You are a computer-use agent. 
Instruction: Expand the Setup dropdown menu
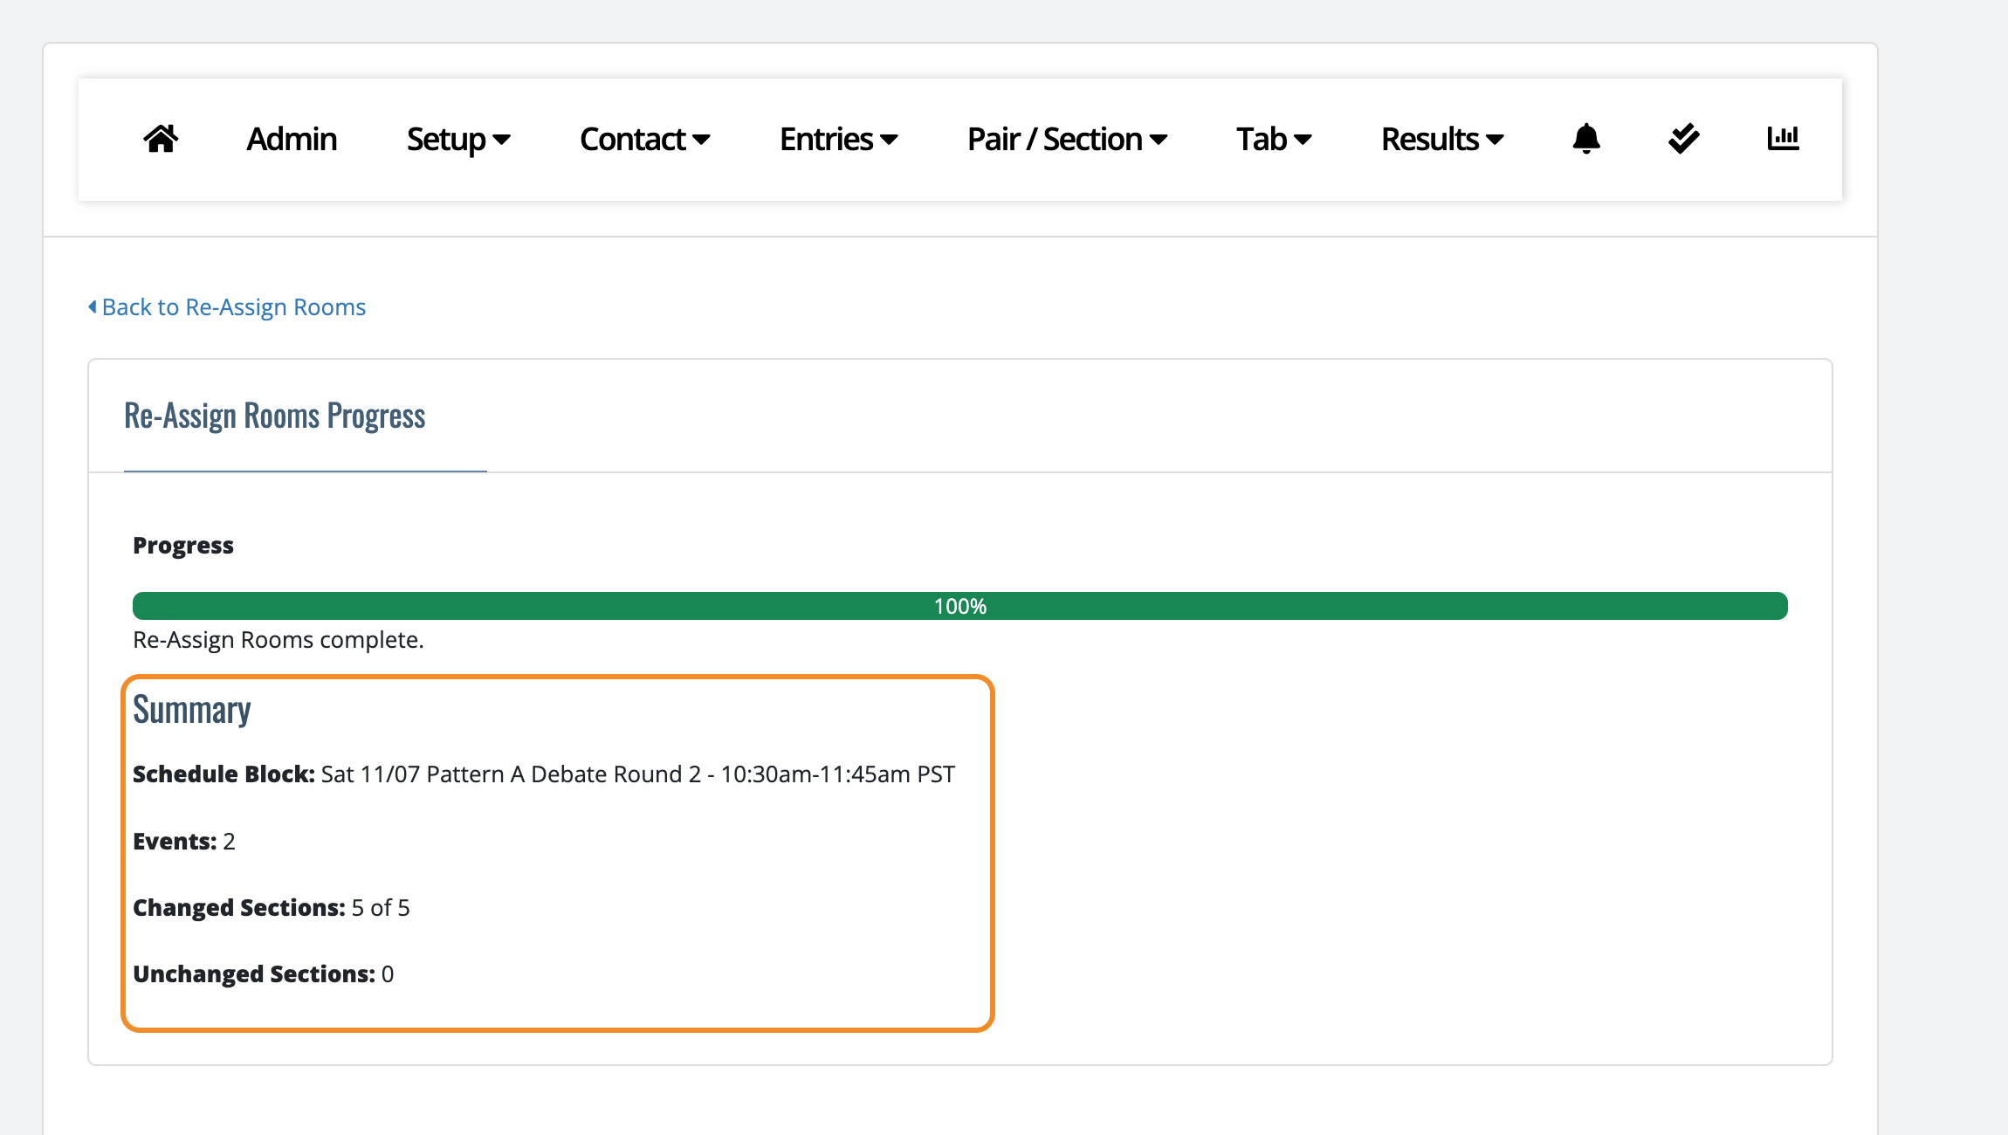(458, 140)
